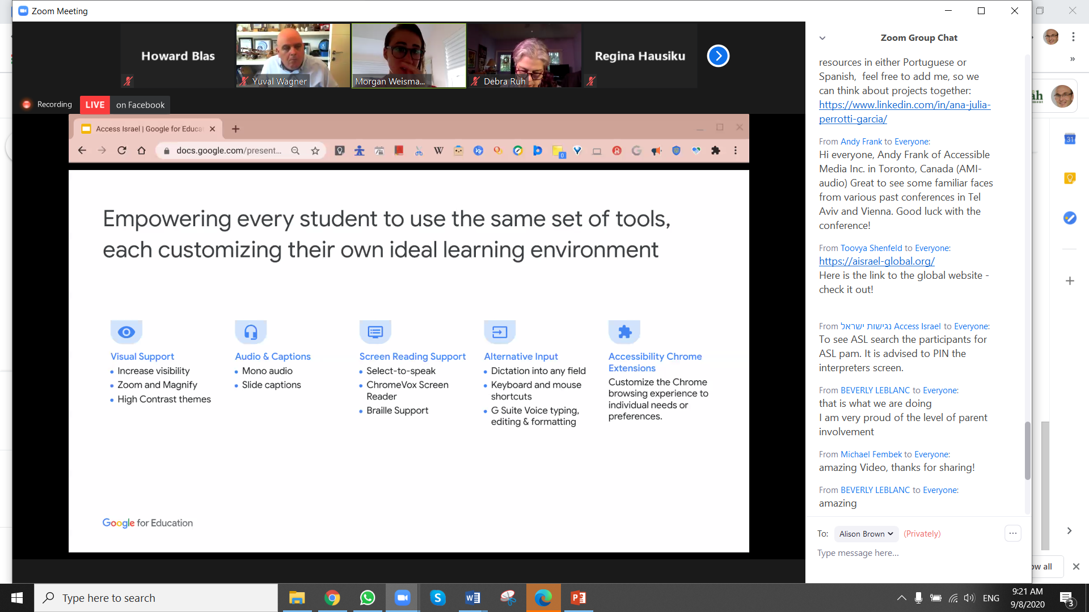Screen dimensions: 1089x612
Task: Open the aisrael-global.org link
Action: (876, 261)
